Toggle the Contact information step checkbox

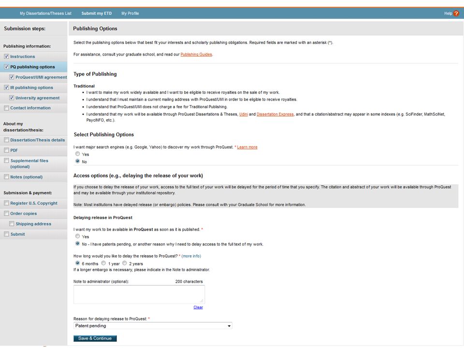click(6, 108)
